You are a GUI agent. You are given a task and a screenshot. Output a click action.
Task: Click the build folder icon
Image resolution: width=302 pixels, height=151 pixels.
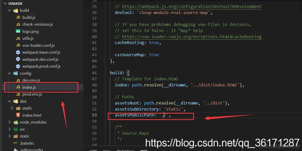[x=16, y=10]
